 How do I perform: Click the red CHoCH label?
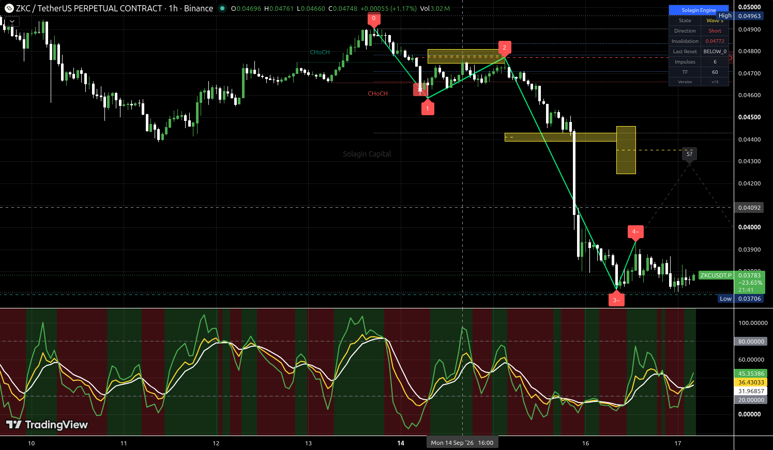point(377,94)
